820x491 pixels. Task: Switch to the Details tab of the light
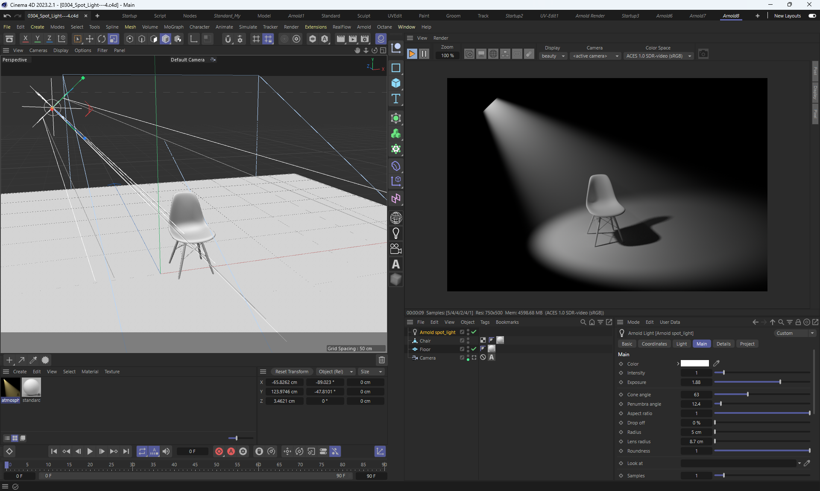(723, 344)
